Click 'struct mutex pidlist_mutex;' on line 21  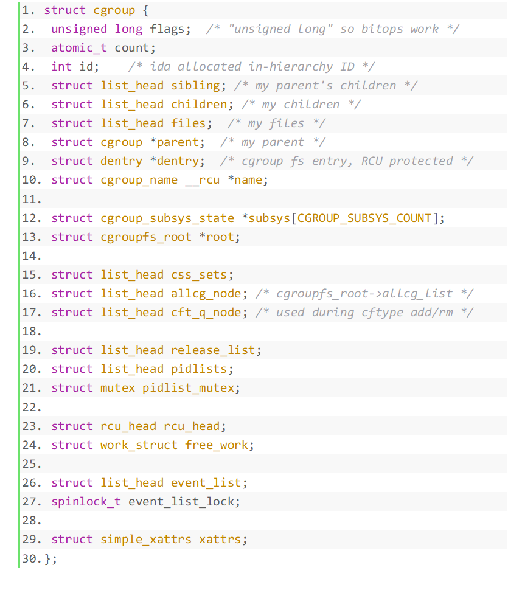pos(145,388)
